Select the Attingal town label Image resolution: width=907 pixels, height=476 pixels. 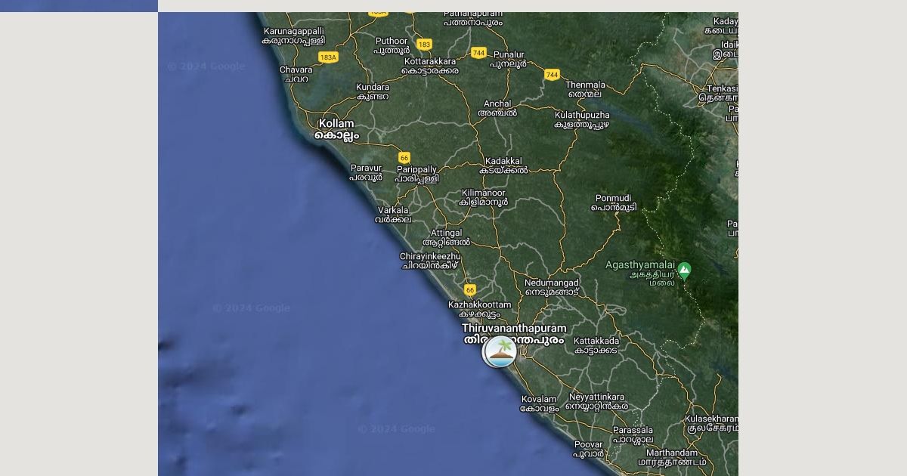(x=446, y=237)
